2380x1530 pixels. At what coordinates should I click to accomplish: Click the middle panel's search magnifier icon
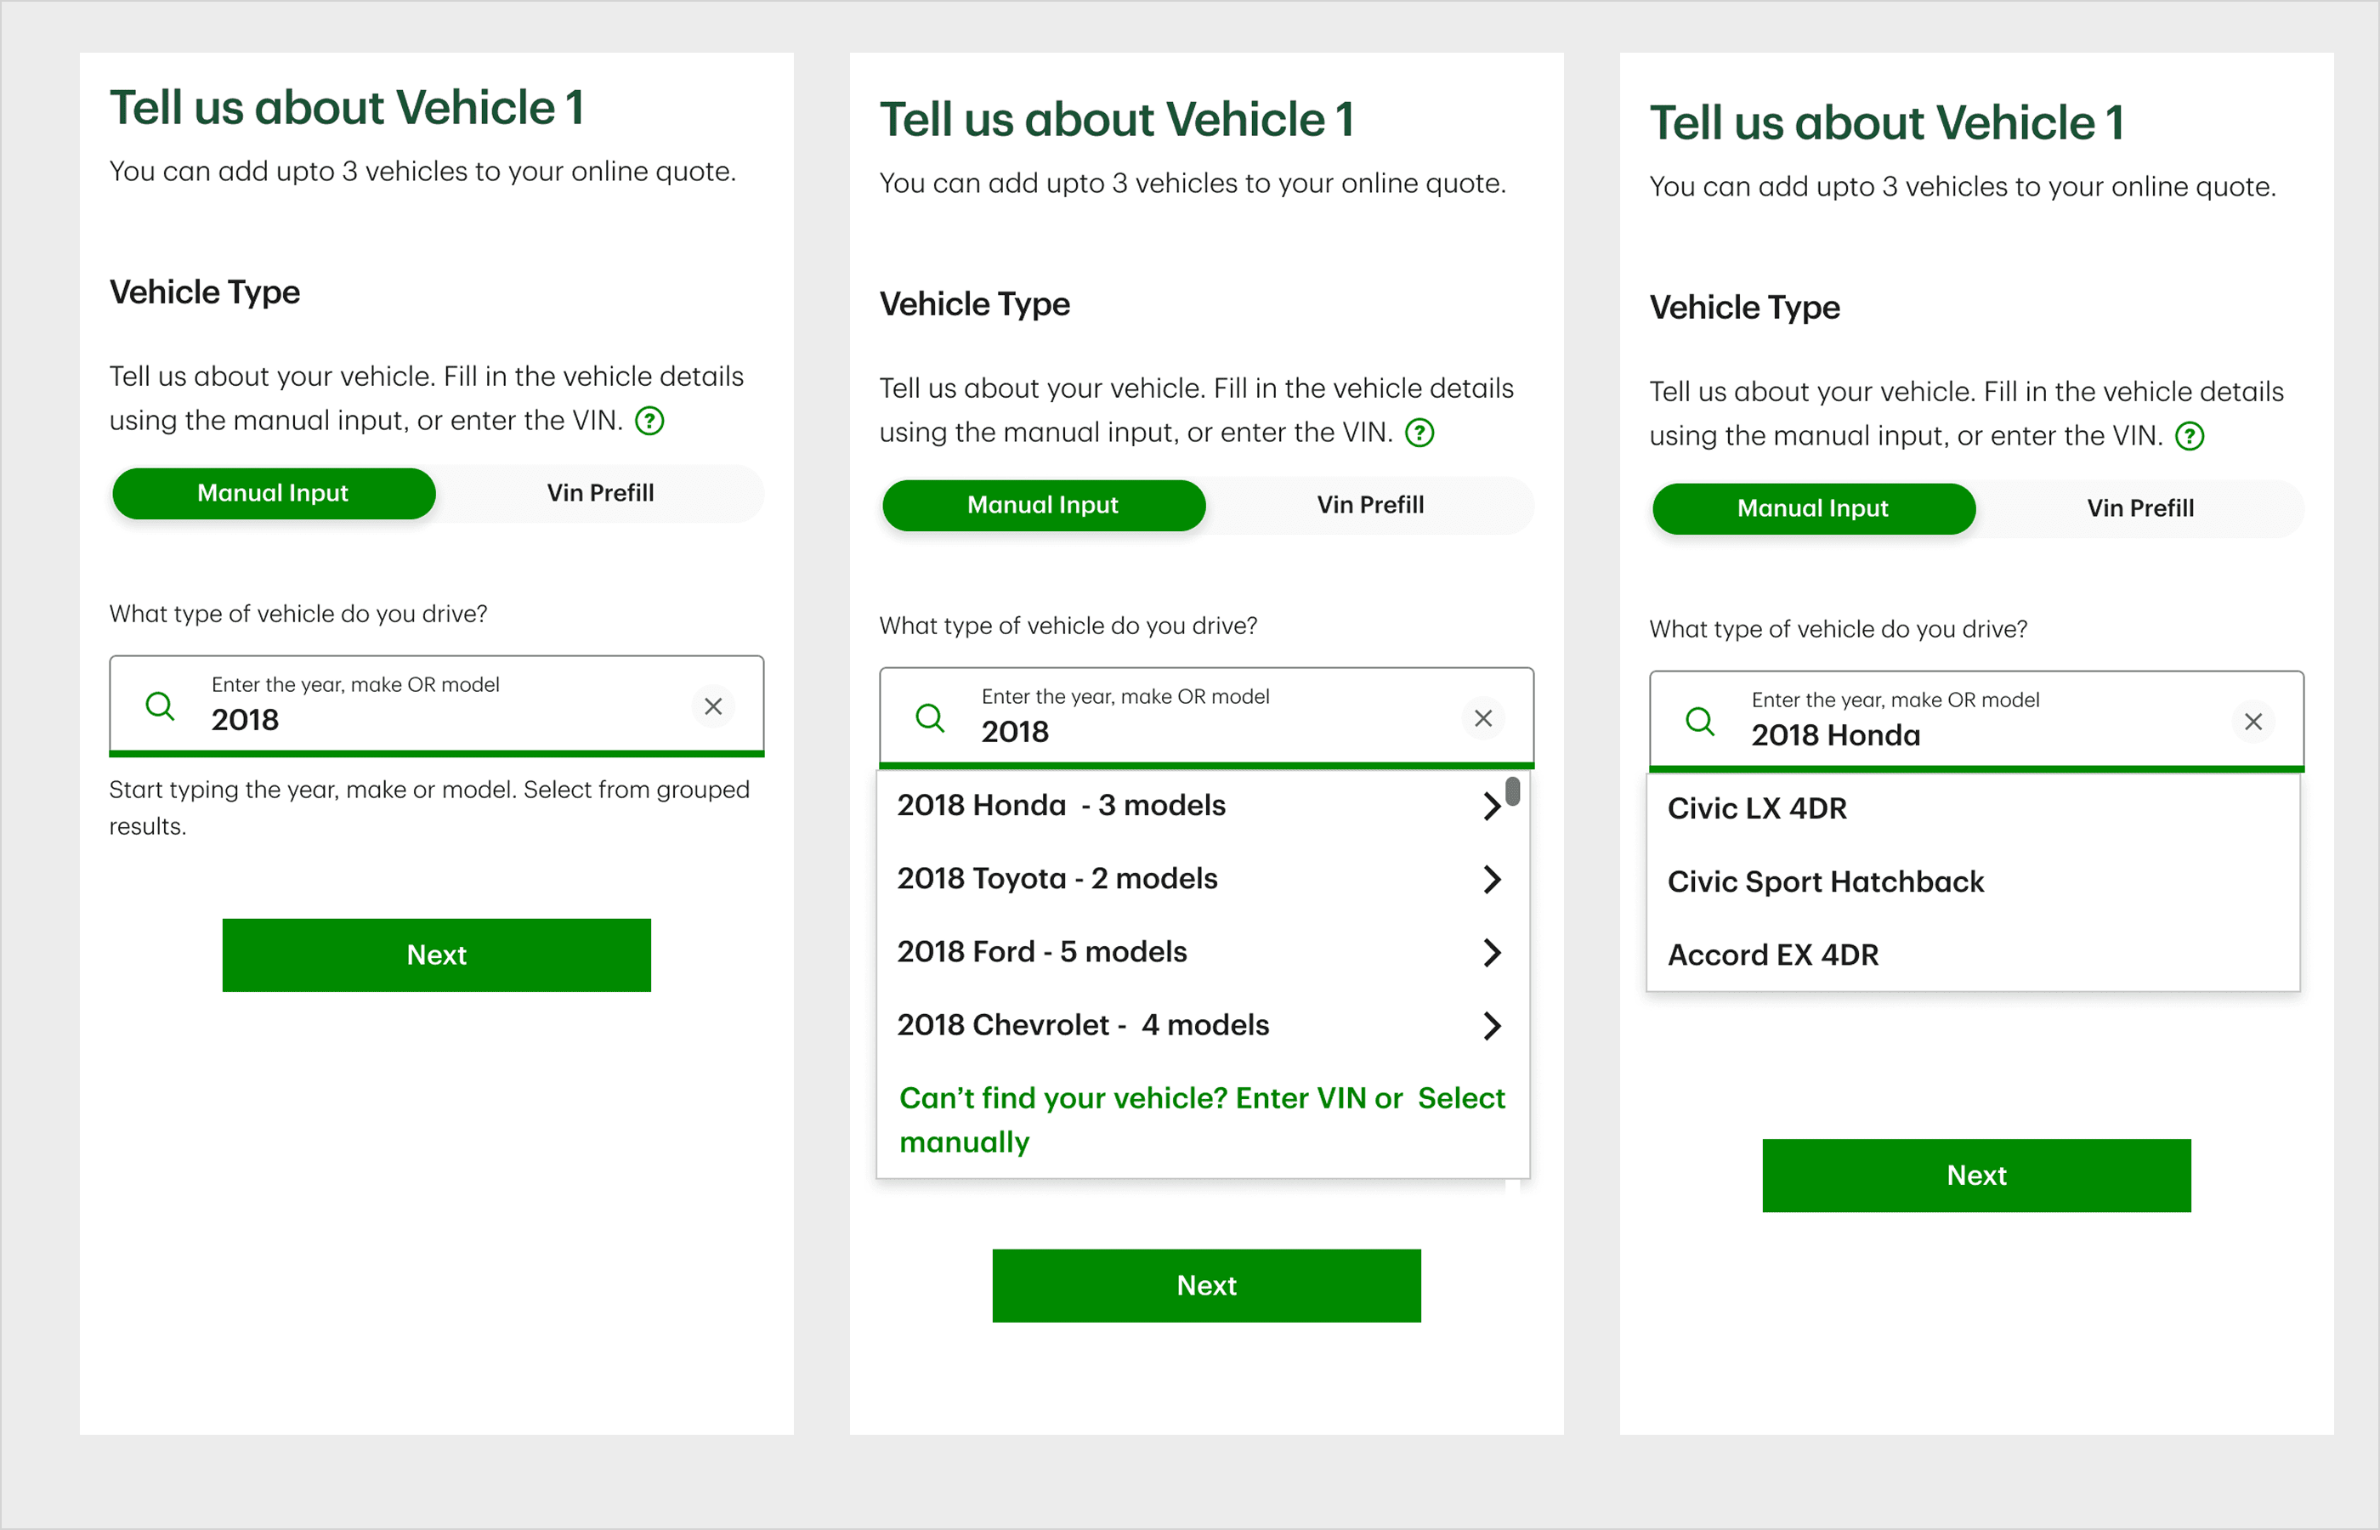point(930,717)
